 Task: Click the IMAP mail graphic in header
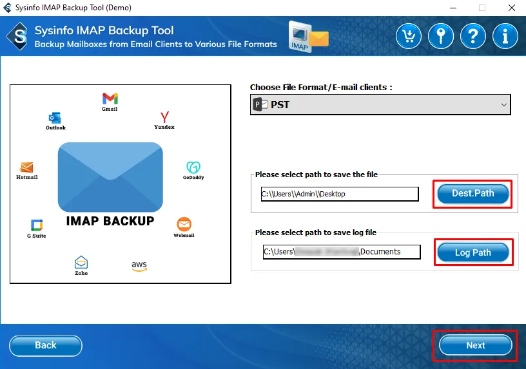pyautogui.click(x=308, y=37)
